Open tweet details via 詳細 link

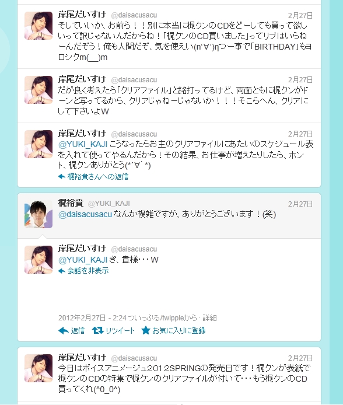(209, 317)
